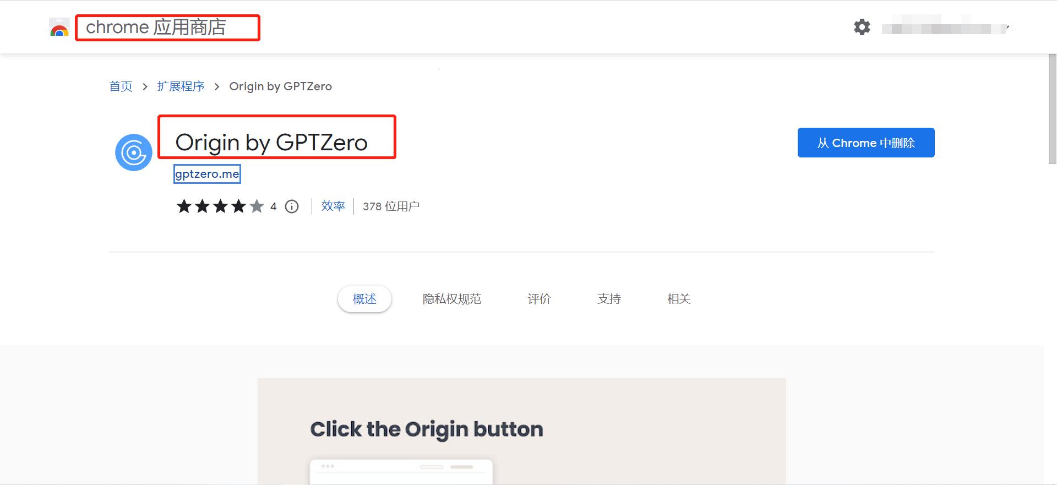Screen dimensions: 1057x485
Task: Click the gray fifth rating star
Action: 257,206
